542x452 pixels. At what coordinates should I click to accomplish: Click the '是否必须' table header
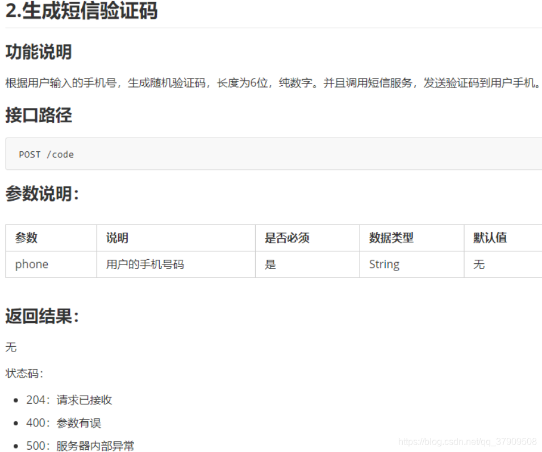(x=307, y=238)
